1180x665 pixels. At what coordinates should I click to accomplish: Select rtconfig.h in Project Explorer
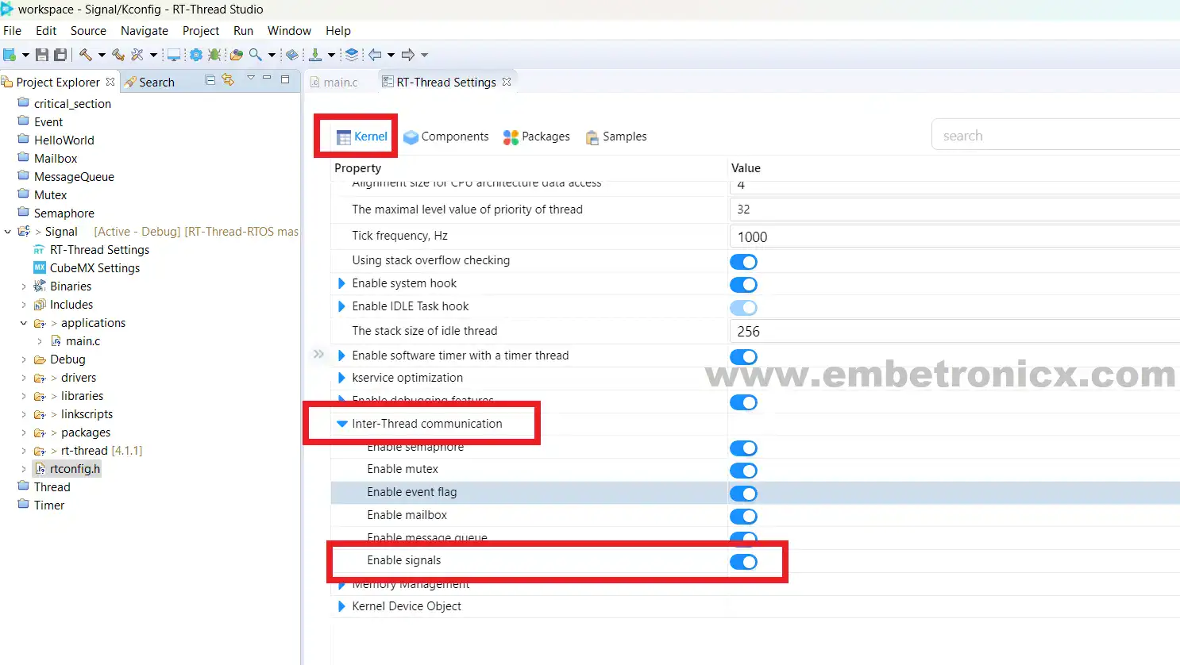[75, 469]
